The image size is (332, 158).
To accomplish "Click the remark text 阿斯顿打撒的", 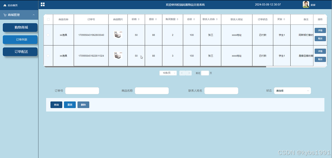I will coord(306,35).
